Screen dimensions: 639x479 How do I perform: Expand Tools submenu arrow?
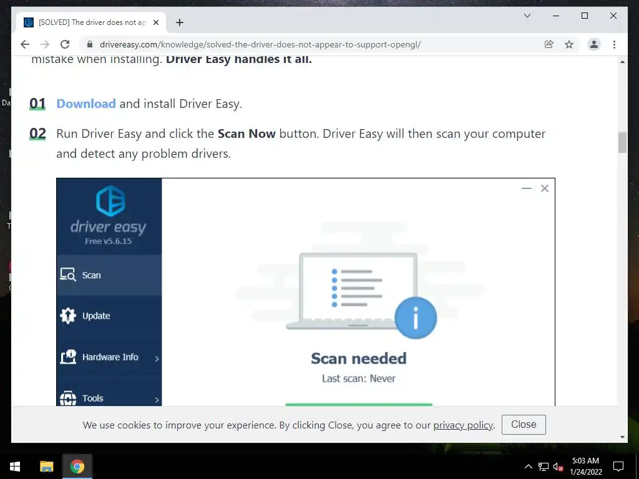click(x=157, y=400)
